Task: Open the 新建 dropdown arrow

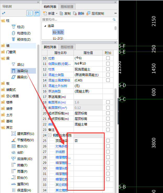Action: pos(57,13)
